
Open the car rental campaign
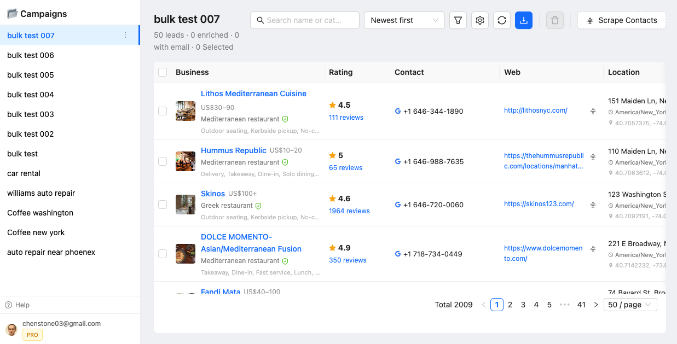tap(70, 173)
